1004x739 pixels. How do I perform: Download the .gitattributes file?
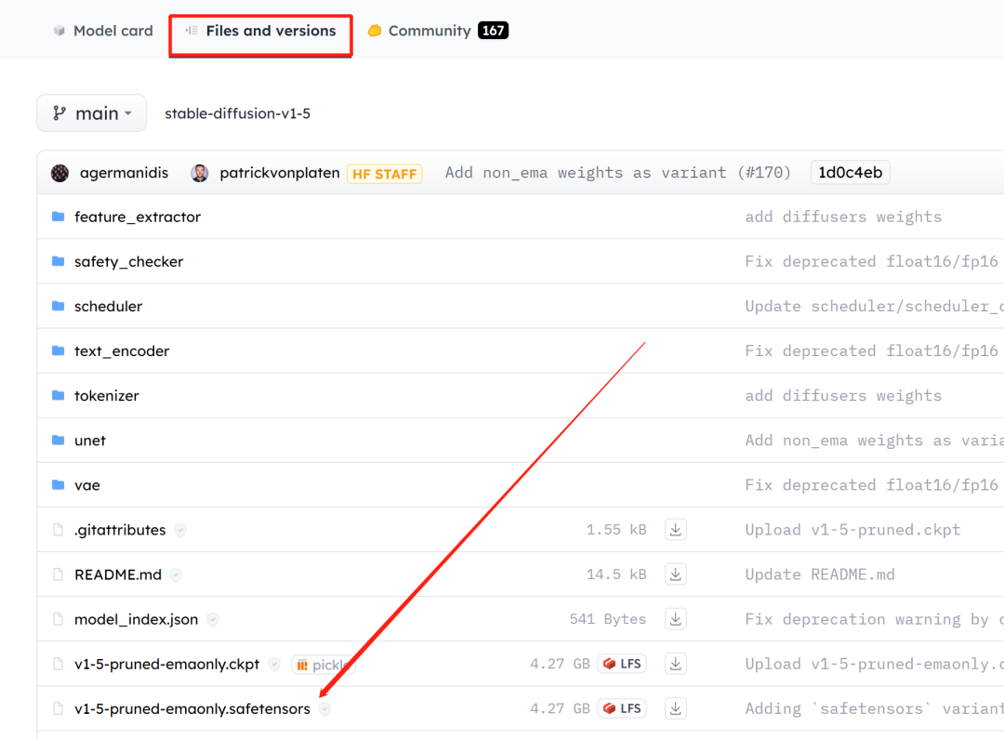point(676,530)
